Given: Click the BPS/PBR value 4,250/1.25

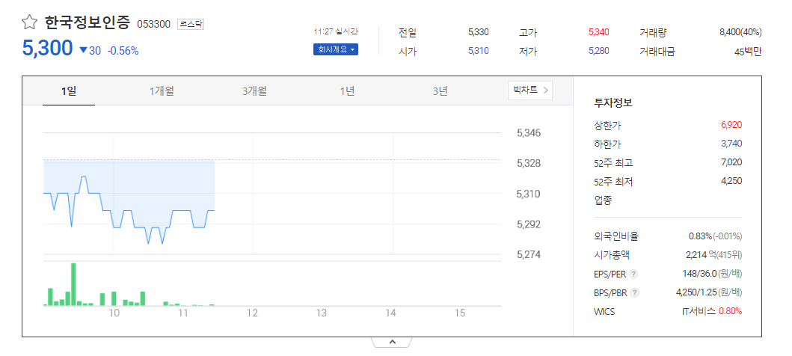Looking at the screenshot, I should point(696,292).
